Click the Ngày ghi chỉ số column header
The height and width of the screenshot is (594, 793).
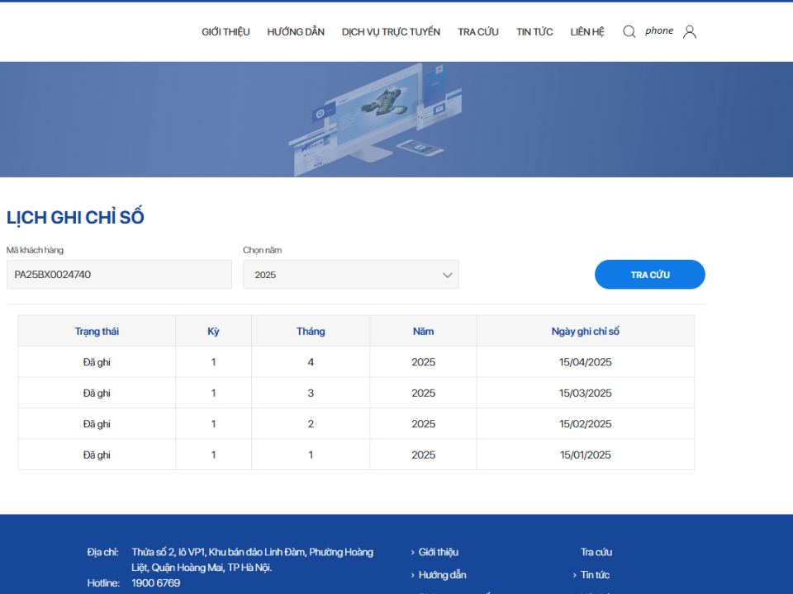(x=585, y=332)
